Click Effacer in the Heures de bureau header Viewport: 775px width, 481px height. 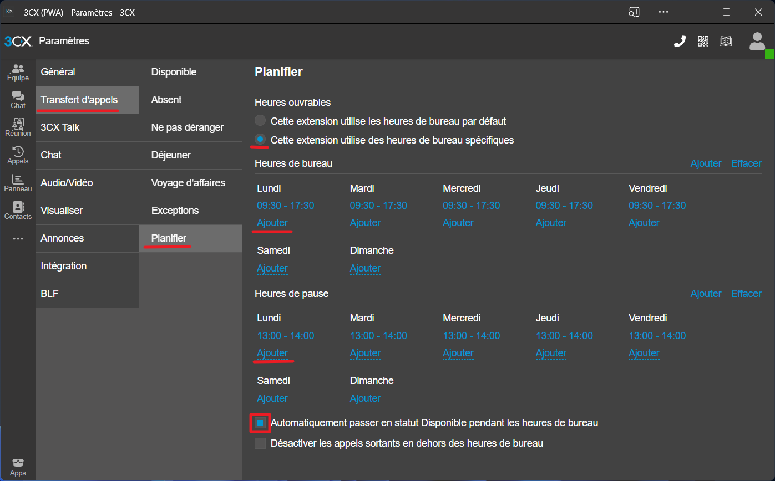pyautogui.click(x=746, y=163)
